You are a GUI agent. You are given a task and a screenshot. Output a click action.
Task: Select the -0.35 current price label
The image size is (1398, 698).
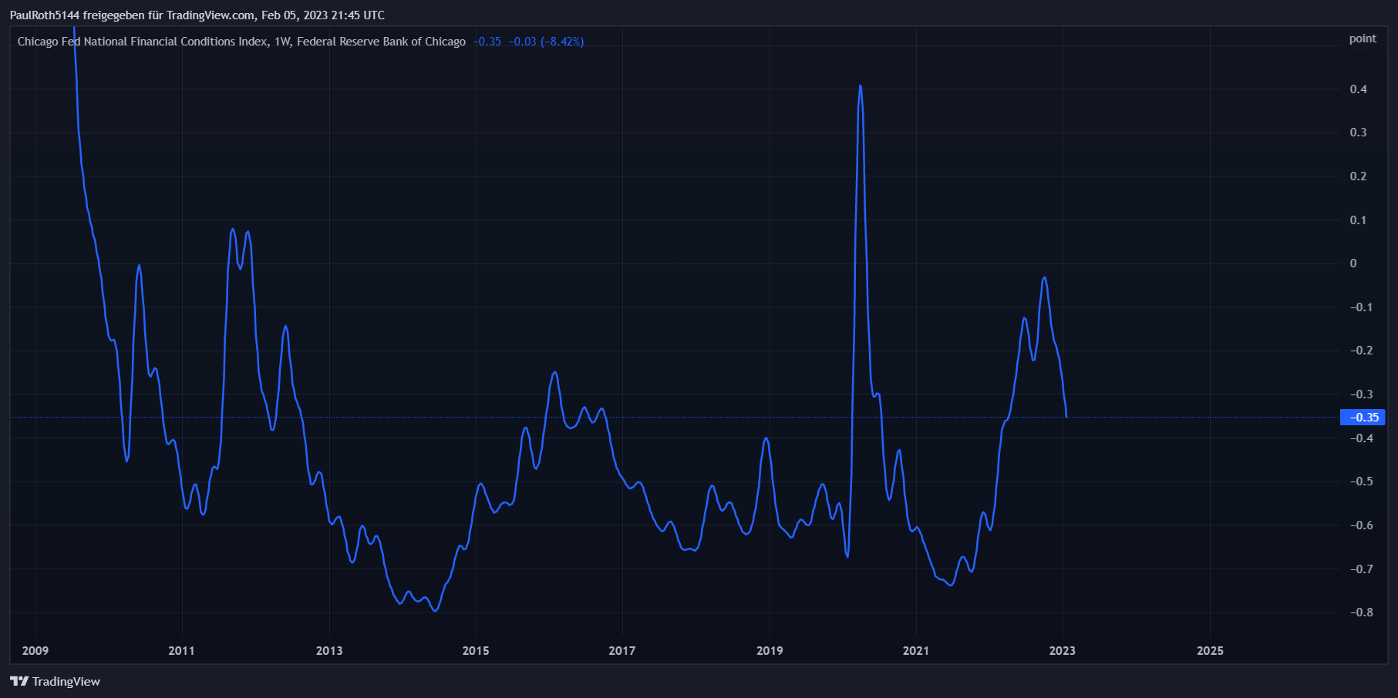tap(1363, 418)
